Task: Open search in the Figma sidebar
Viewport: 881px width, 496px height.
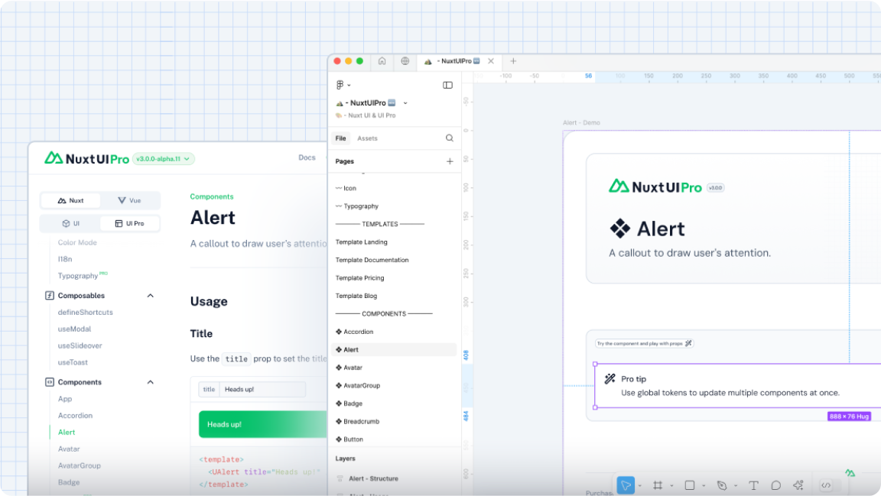Action: (449, 138)
